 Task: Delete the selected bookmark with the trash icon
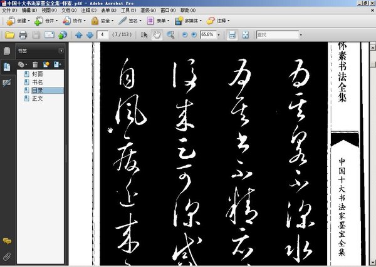35,64
